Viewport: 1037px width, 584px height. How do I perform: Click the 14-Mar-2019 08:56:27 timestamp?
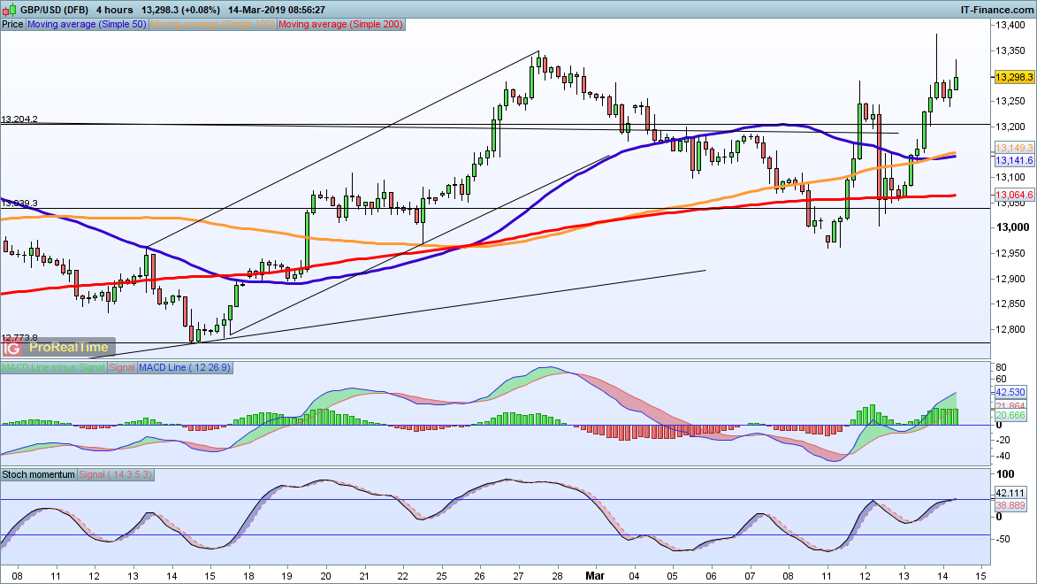point(277,10)
